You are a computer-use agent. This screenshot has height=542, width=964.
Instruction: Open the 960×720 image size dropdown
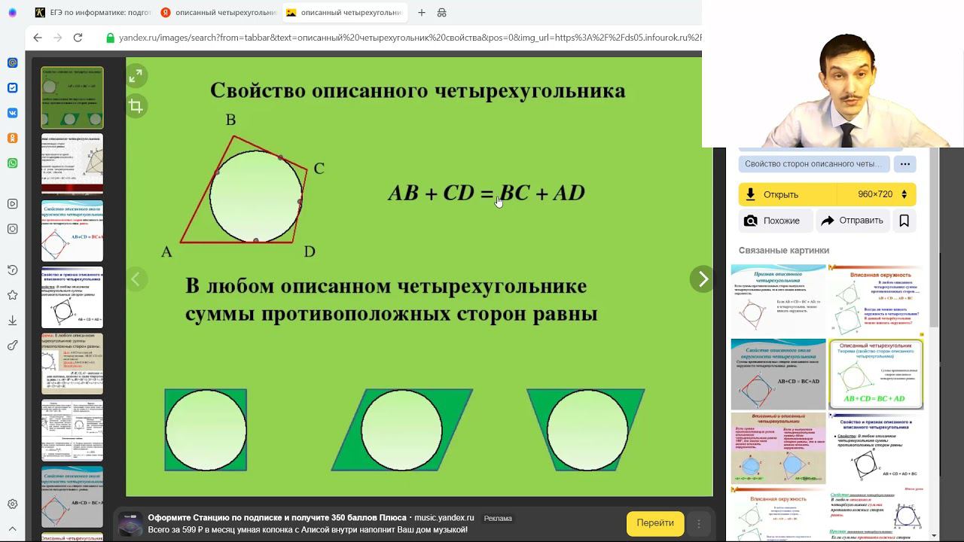[x=877, y=194]
